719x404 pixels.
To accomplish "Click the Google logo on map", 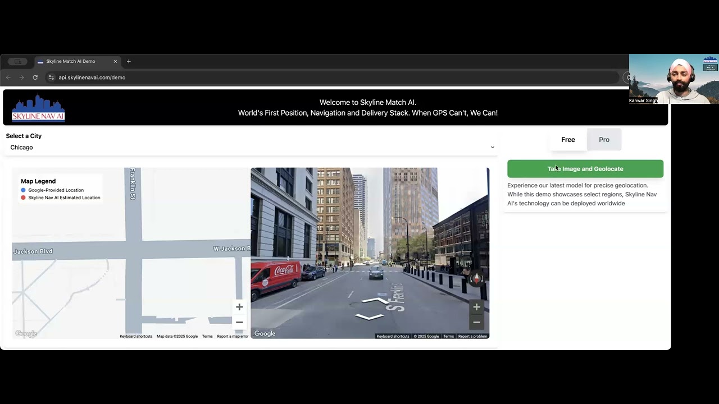I will coord(26,334).
